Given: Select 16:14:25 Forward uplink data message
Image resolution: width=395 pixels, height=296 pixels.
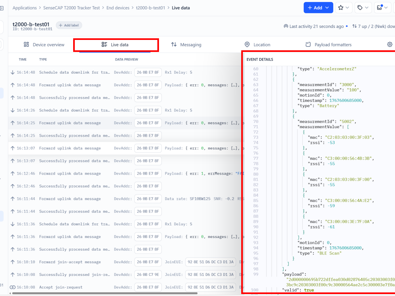Looking at the screenshot, I should click(125, 123).
